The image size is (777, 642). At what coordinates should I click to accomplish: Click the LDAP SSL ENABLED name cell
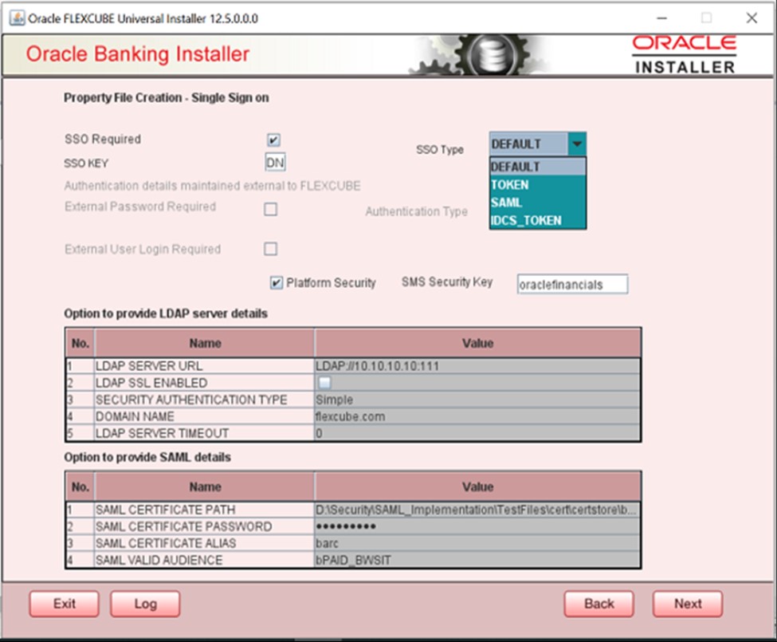point(204,383)
